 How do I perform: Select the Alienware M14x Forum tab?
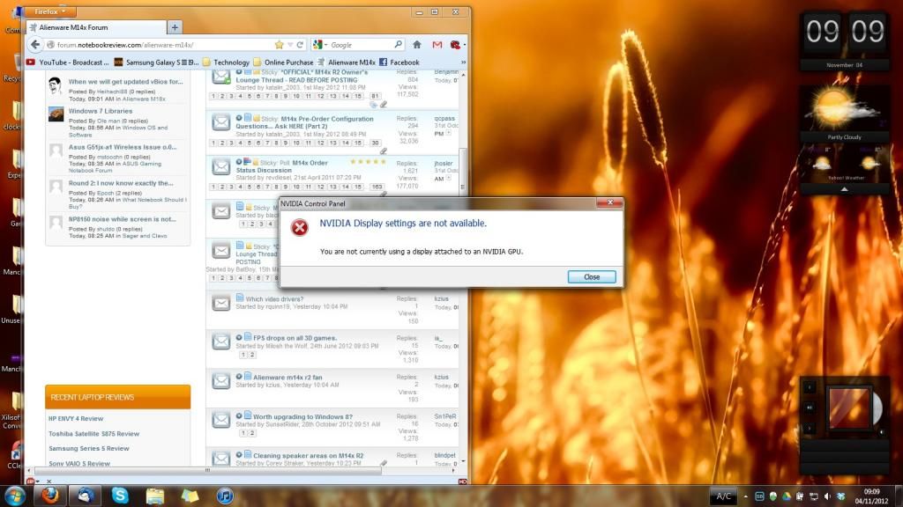(x=96, y=27)
